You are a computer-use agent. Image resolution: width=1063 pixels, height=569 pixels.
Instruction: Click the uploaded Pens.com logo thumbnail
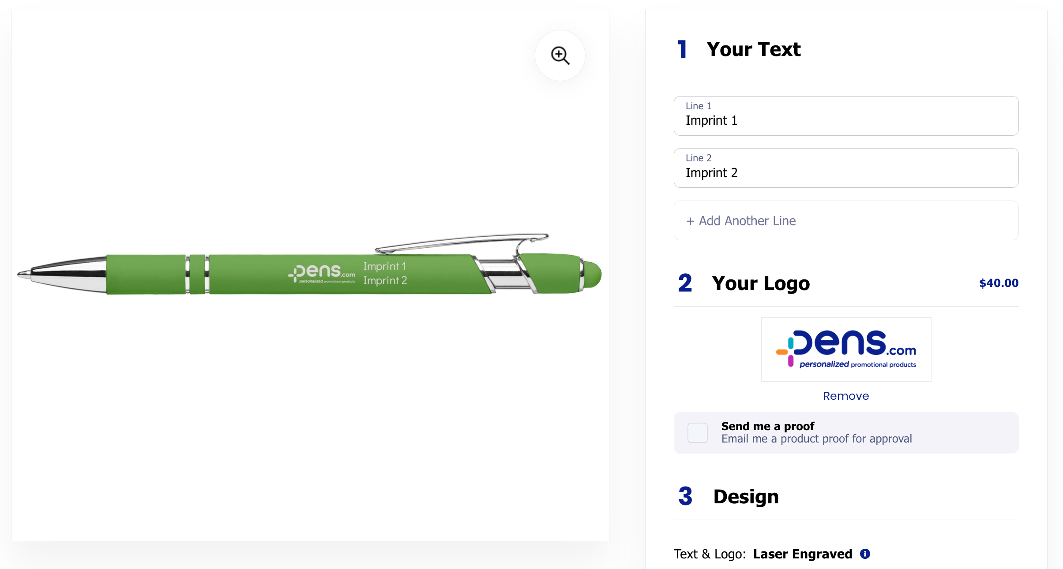point(846,350)
